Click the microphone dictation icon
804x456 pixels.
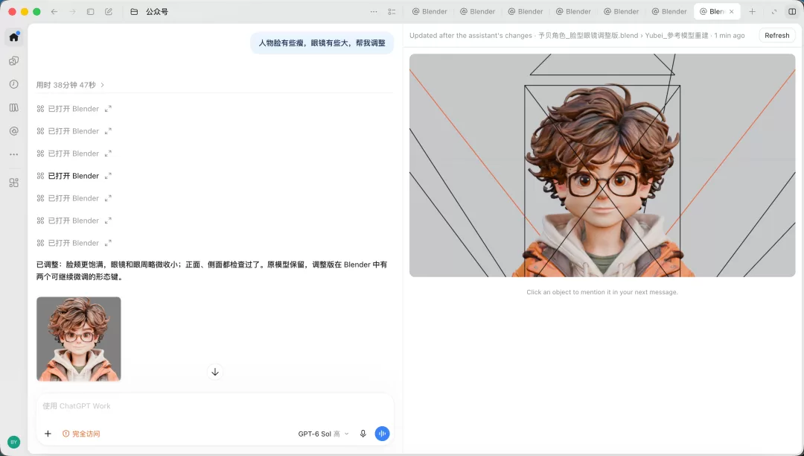pos(363,434)
